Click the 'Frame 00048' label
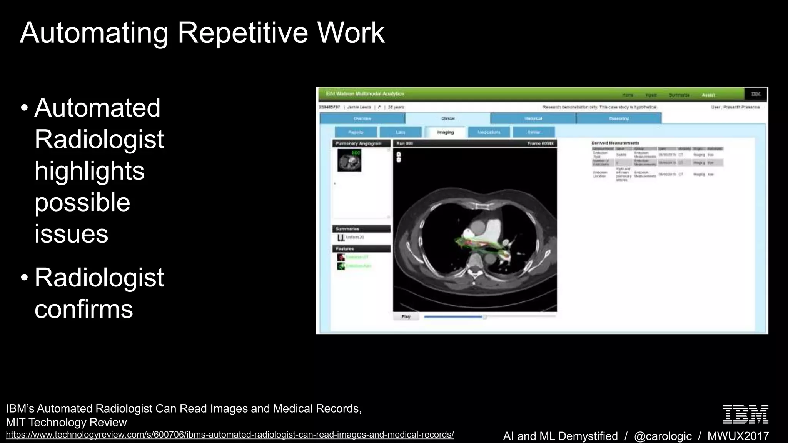This screenshot has height=443, width=788. pyautogui.click(x=540, y=143)
